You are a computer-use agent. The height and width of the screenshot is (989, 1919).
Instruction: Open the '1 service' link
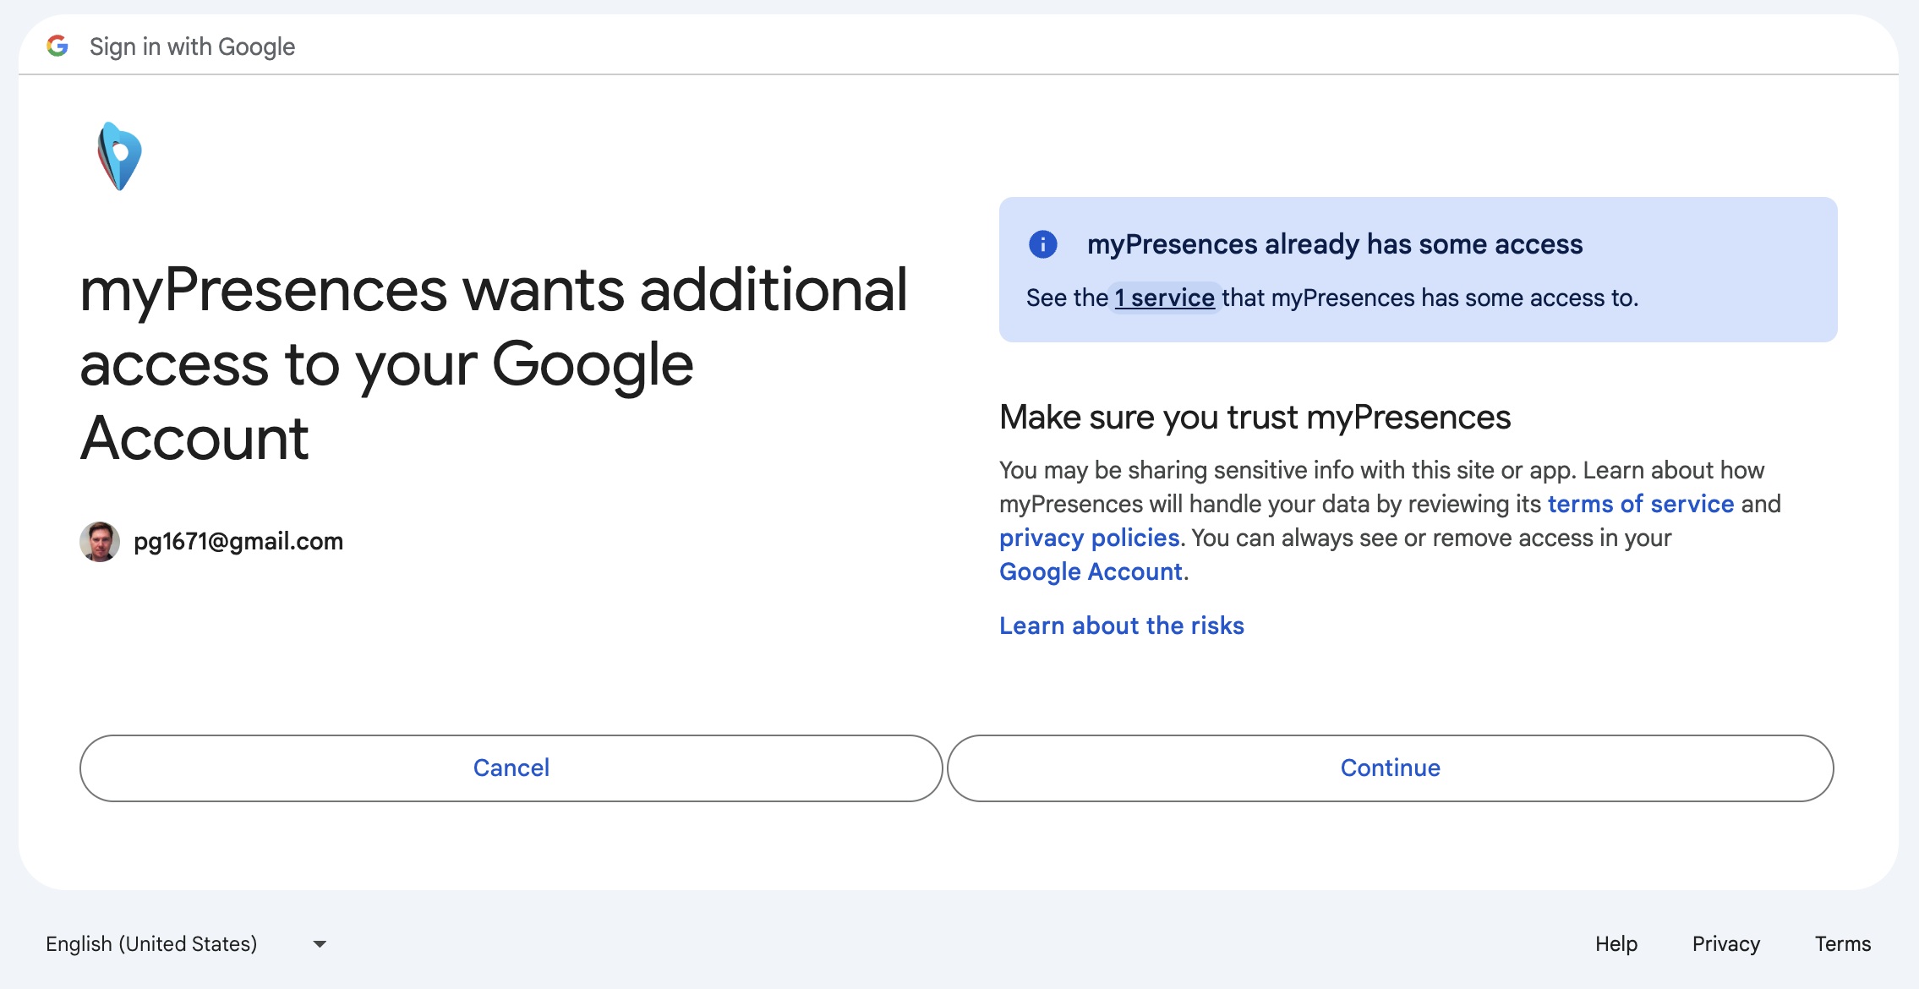[1164, 298]
